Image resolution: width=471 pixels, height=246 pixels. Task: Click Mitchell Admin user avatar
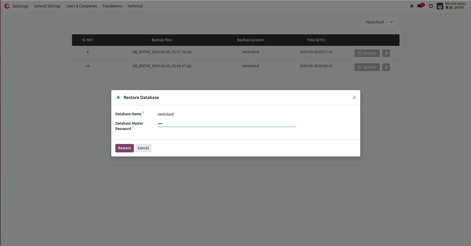[x=440, y=6]
